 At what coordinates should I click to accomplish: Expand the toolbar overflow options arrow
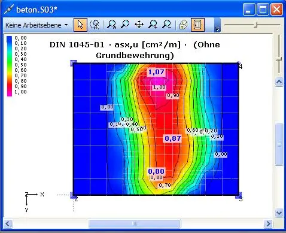coord(217,25)
